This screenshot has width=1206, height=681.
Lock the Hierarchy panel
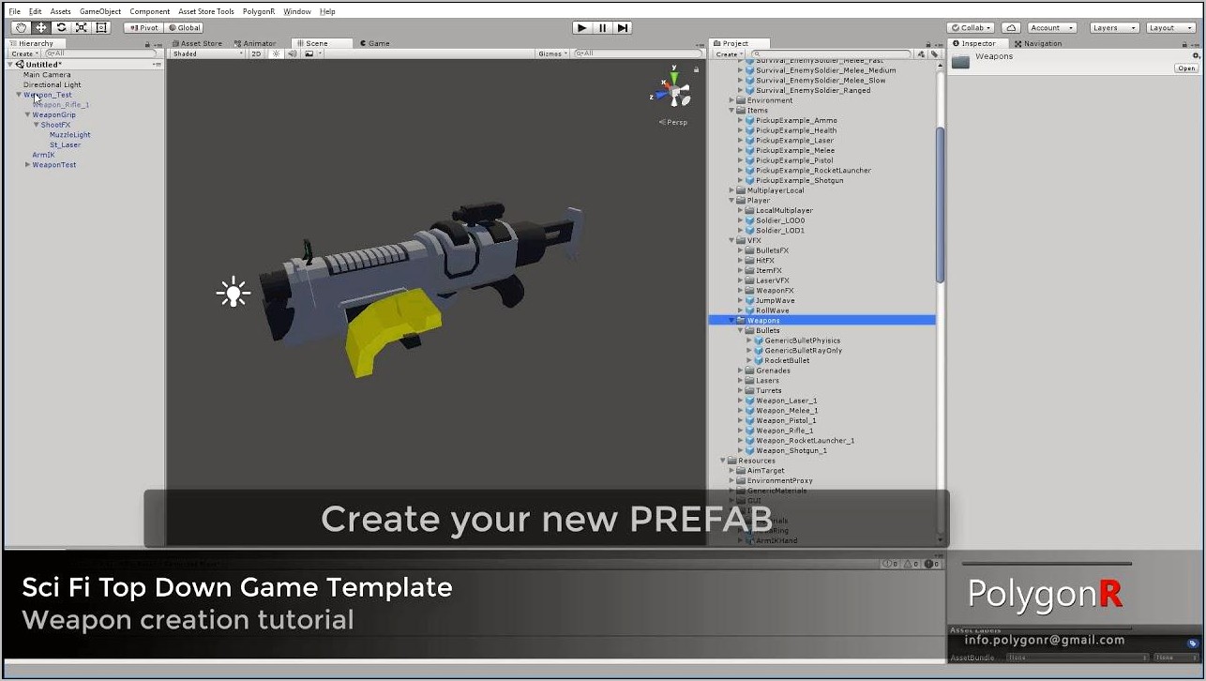point(147,43)
